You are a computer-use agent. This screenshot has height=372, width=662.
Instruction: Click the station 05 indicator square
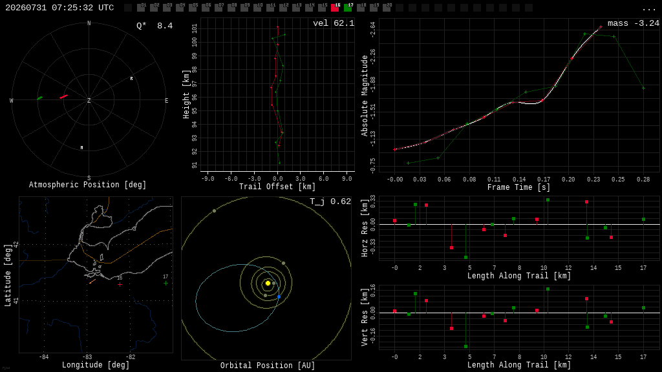tap(193, 8)
